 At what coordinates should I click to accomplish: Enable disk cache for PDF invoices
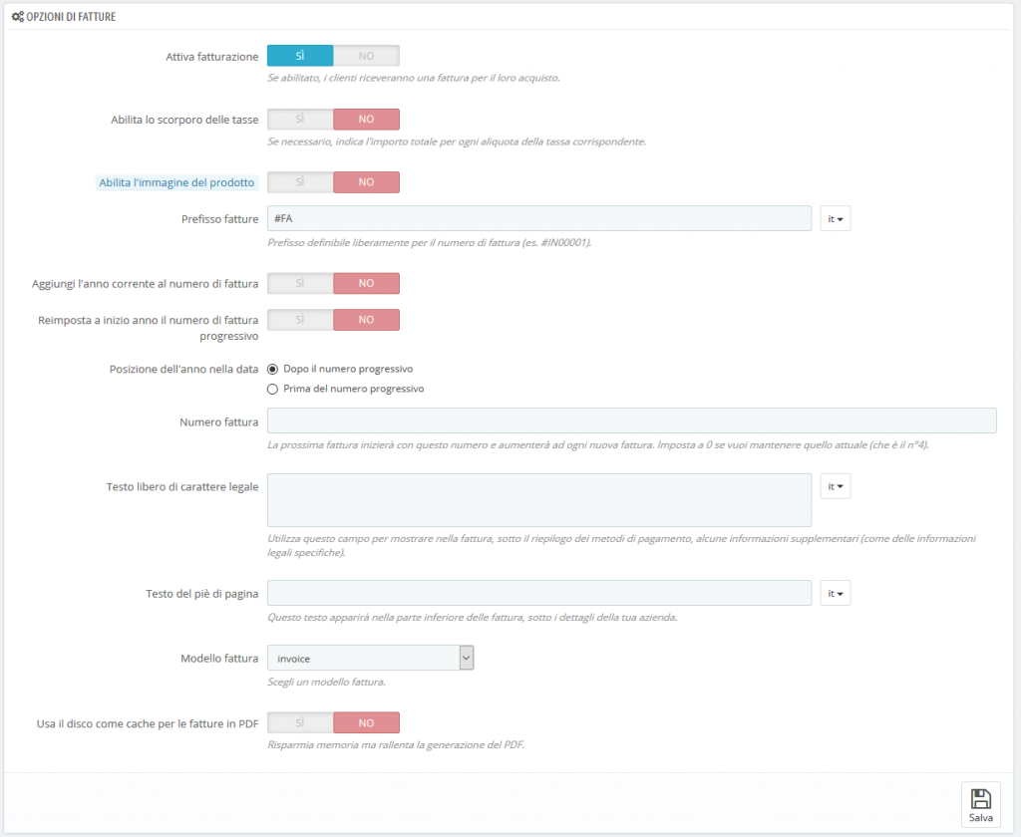[300, 722]
